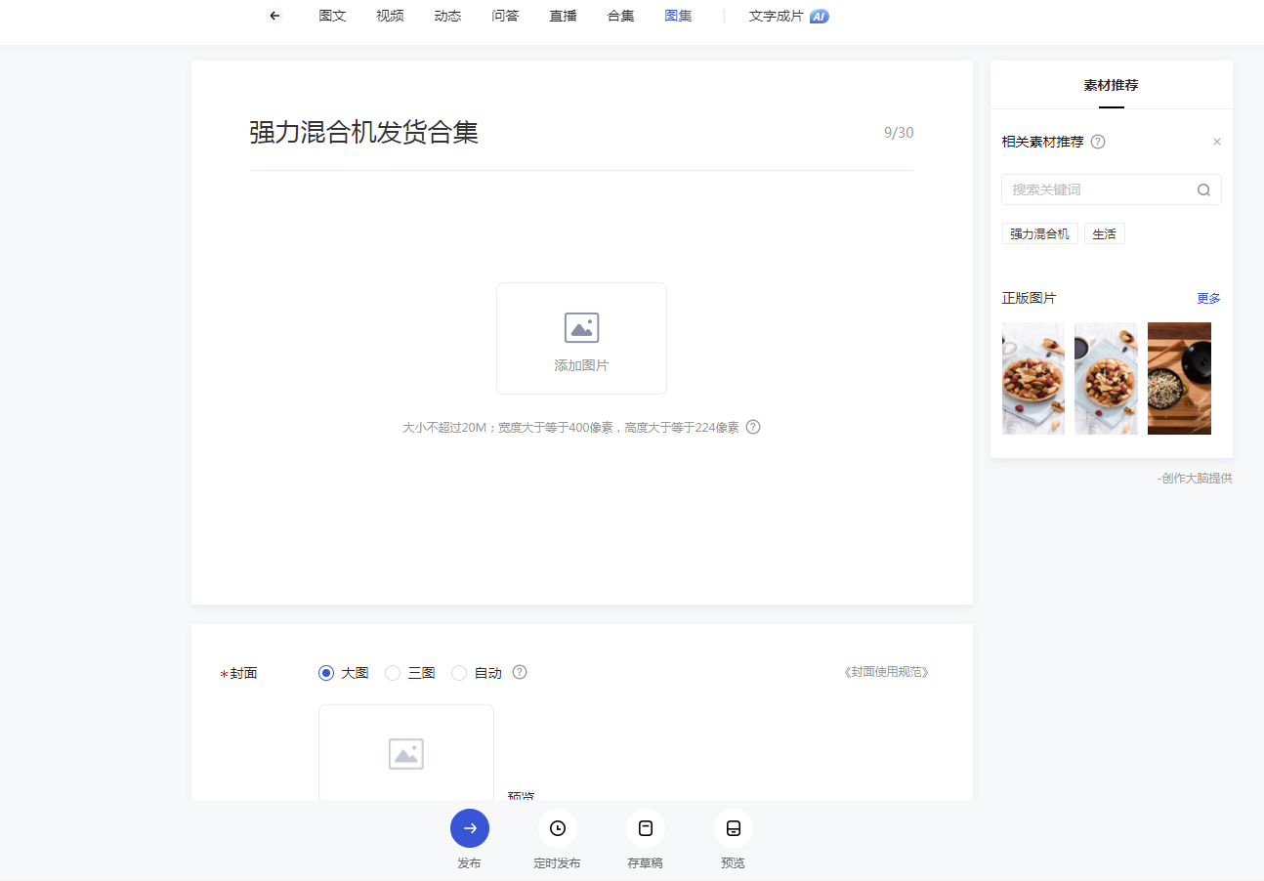Open the 《封面使用规范》 link
The height and width of the screenshot is (881, 1264).
(886, 672)
